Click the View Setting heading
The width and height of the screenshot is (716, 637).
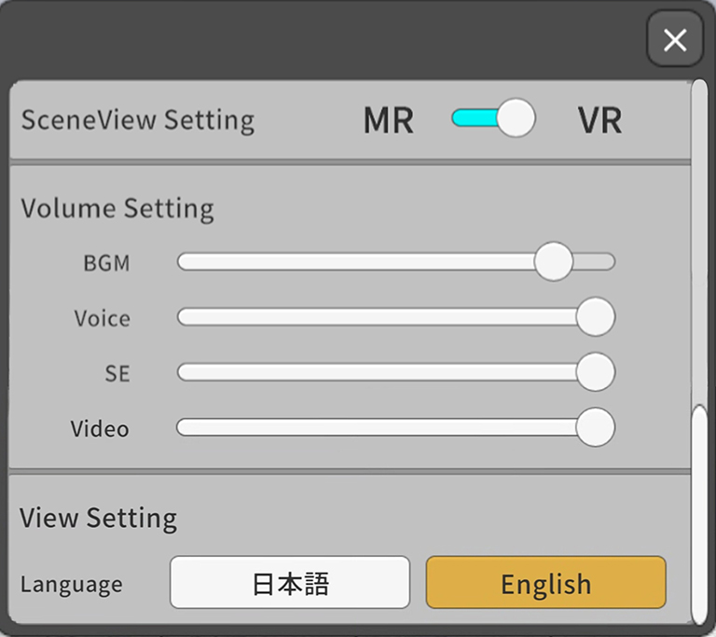[99, 518]
